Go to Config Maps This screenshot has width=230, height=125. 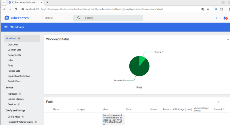(14, 117)
